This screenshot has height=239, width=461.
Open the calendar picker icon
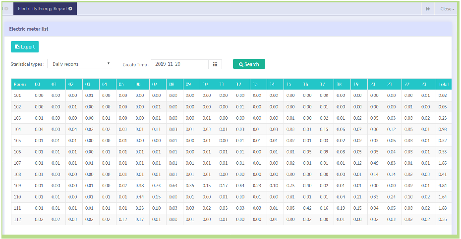215,64
